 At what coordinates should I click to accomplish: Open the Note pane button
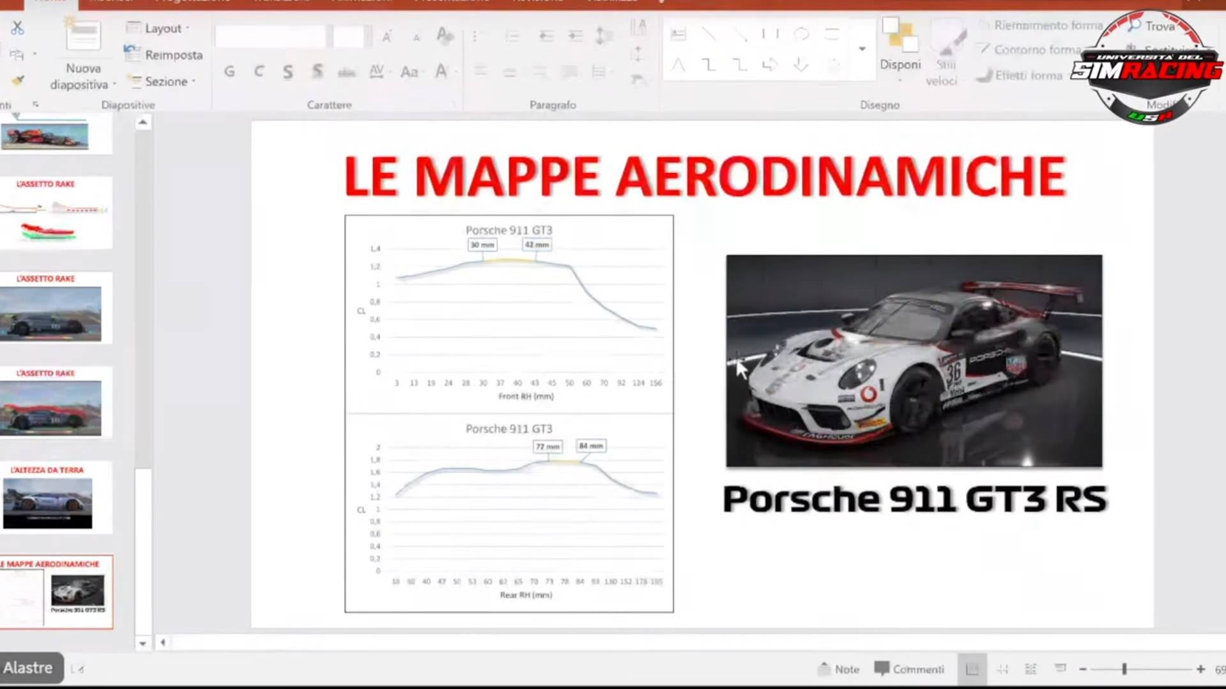(x=838, y=669)
